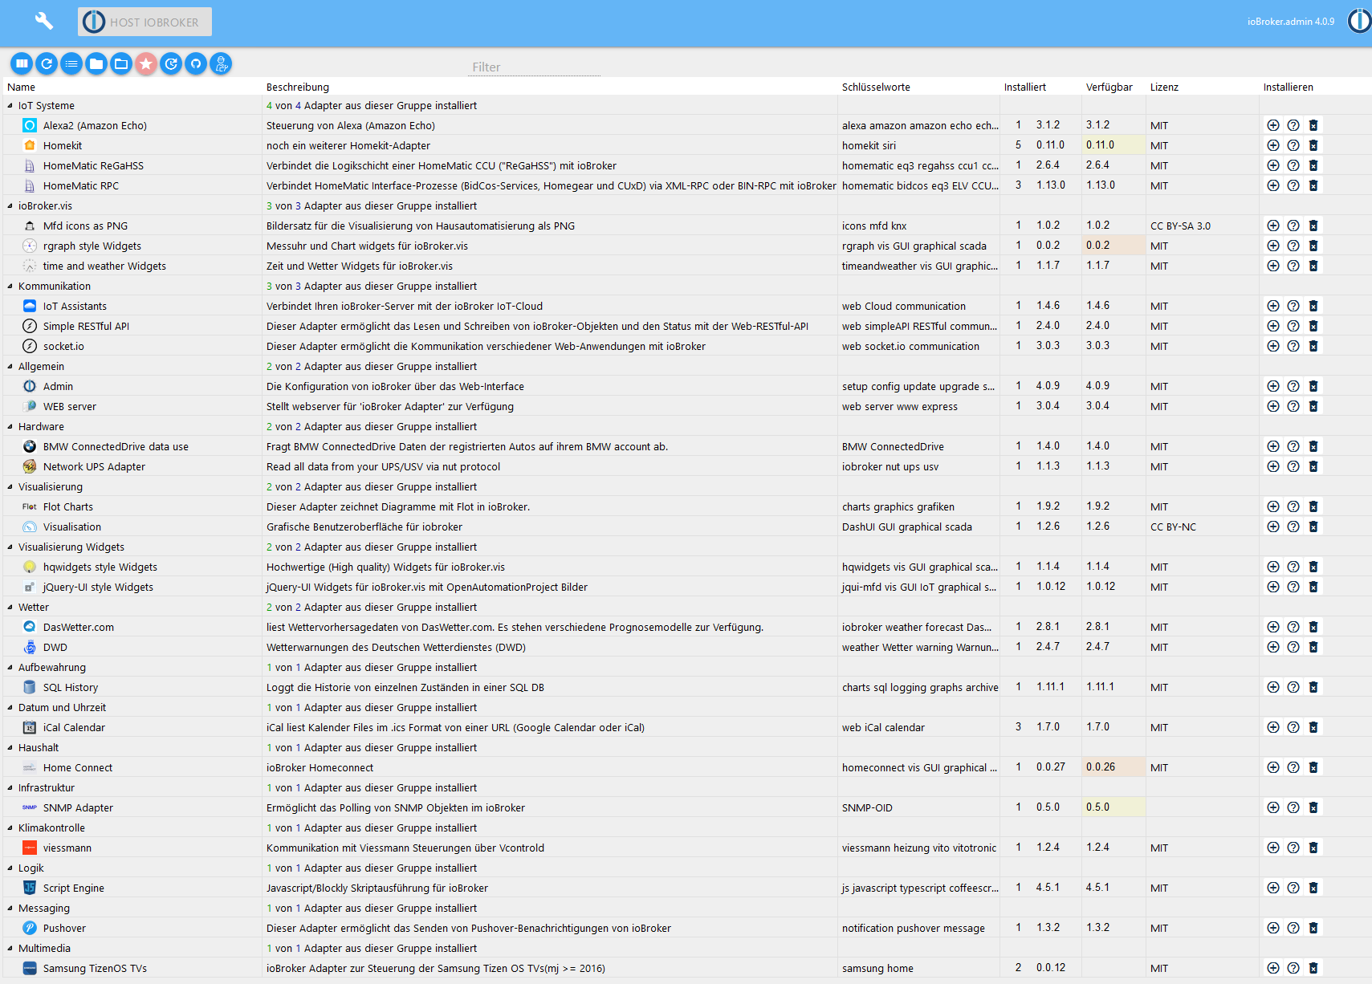Add an instance of the Admin adapter
This screenshot has height=984, width=1372.
click(x=1273, y=386)
